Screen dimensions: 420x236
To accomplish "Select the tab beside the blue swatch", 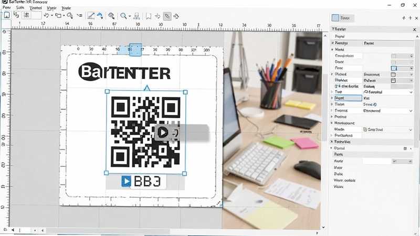I will tap(346, 18).
